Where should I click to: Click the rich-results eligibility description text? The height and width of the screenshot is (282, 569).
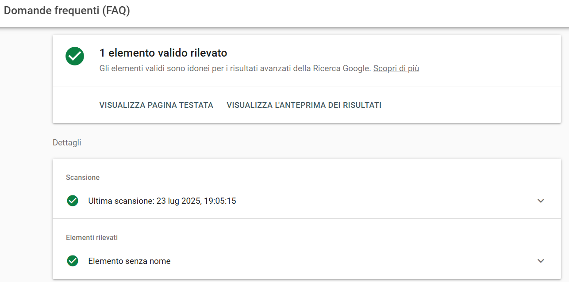235,69
